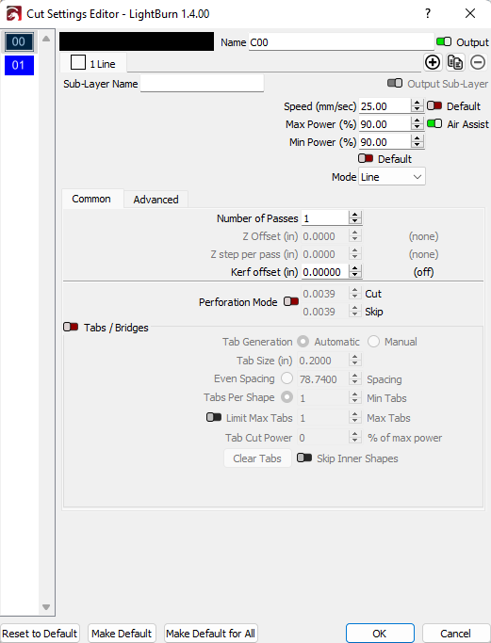491x643 pixels.
Task: Click Reset to Default button
Action: pyautogui.click(x=40, y=634)
